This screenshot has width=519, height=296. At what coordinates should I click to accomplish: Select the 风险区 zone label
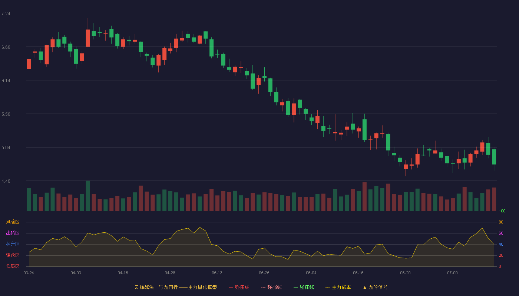coord(13,222)
